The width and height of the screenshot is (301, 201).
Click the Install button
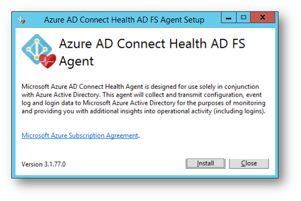(x=205, y=163)
